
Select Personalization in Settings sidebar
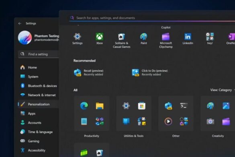[x=38, y=104]
